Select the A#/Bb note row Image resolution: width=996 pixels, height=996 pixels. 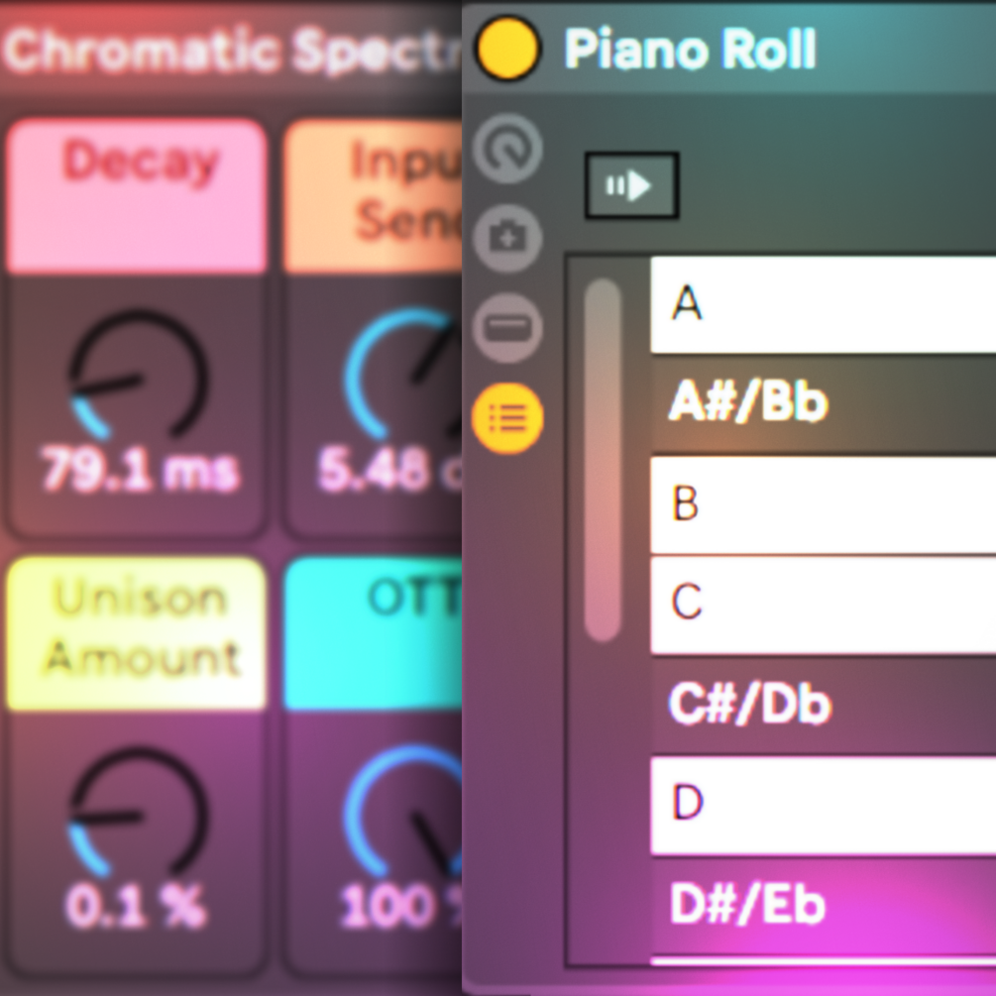[823, 404]
